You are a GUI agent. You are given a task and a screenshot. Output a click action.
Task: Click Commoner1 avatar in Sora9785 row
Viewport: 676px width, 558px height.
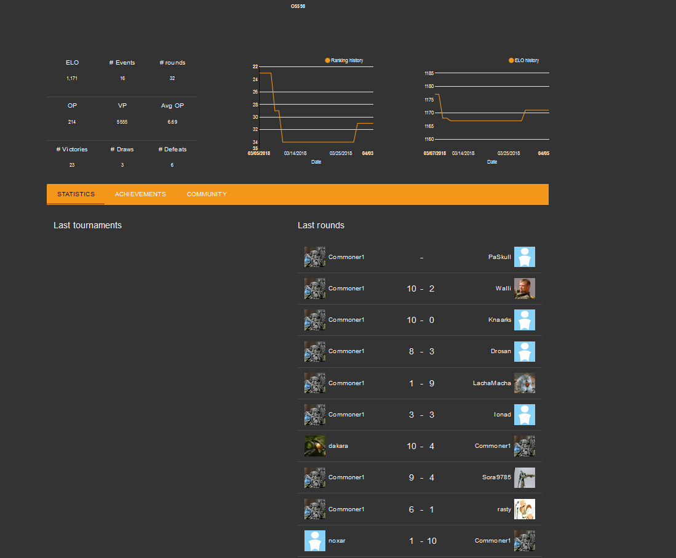[x=315, y=477]
